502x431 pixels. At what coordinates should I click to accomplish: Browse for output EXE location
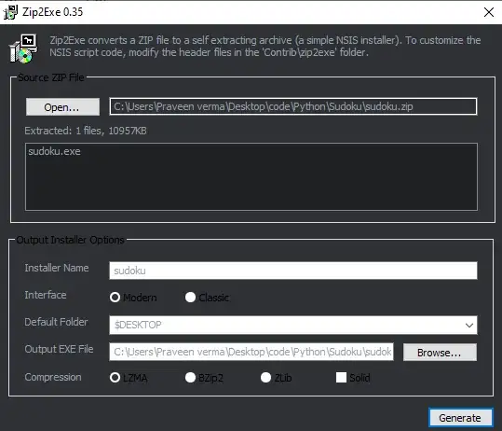pyautogui.click(x=440, y=352)
